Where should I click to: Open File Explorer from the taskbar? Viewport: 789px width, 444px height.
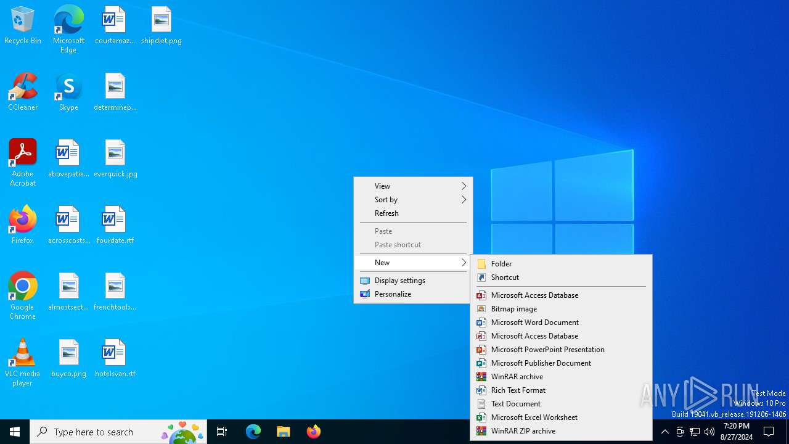tap(284, 432)
